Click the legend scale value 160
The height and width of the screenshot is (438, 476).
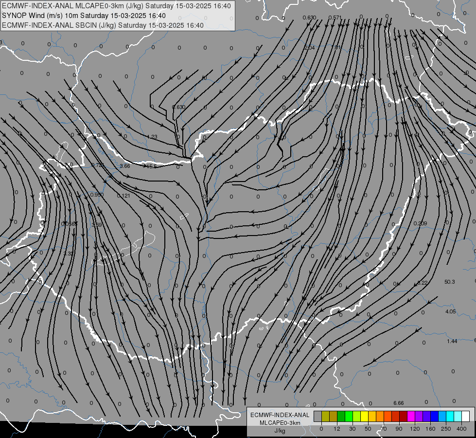coord(430,429)
